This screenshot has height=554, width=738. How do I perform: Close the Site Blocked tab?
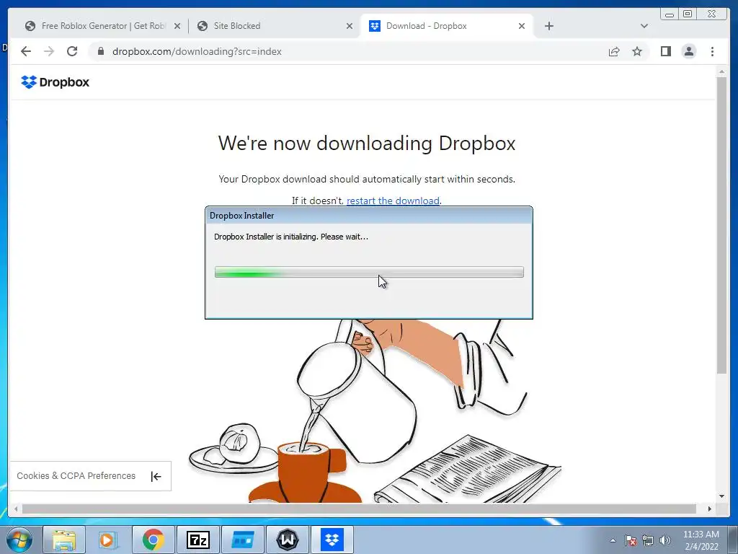[x=350, y=27]
